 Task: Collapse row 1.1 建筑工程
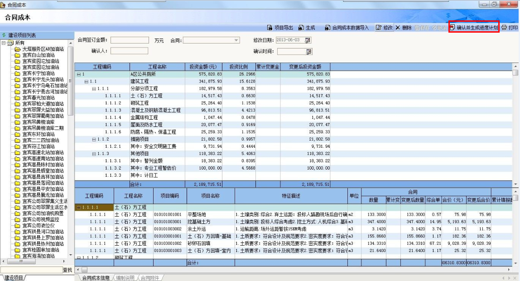[87, 81]
